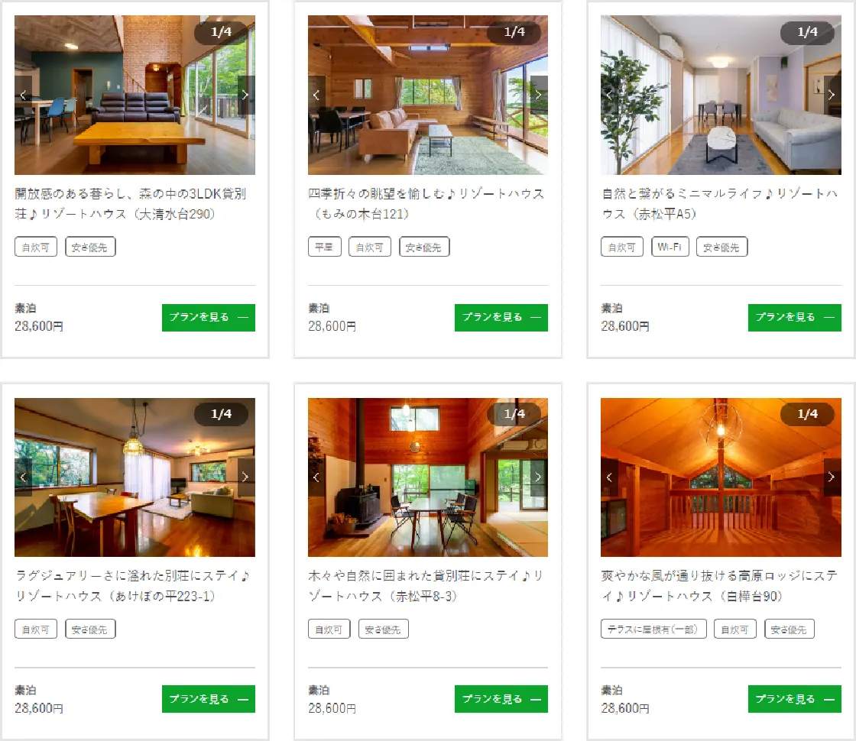Screen dimensions: 856x741
Task: View next photo of 白樺台90 lodge
Action: pyautogui.click(x=832, y=477)
